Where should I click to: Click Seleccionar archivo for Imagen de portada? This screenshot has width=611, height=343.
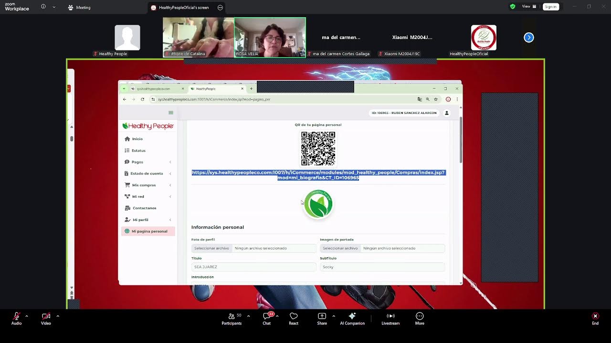340,248
